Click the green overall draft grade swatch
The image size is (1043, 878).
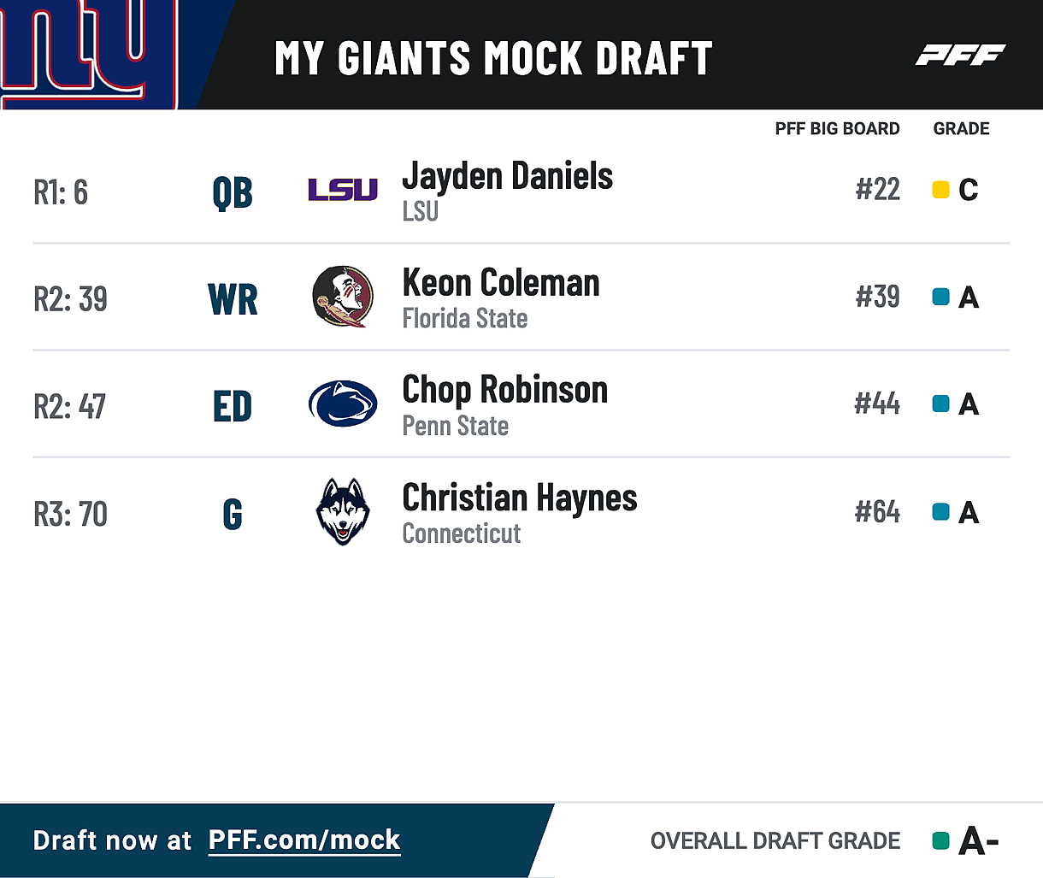point(940,841)
